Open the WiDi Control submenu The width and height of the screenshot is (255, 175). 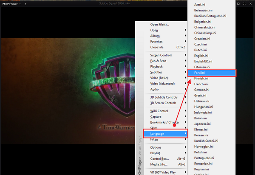click(166, 111)
